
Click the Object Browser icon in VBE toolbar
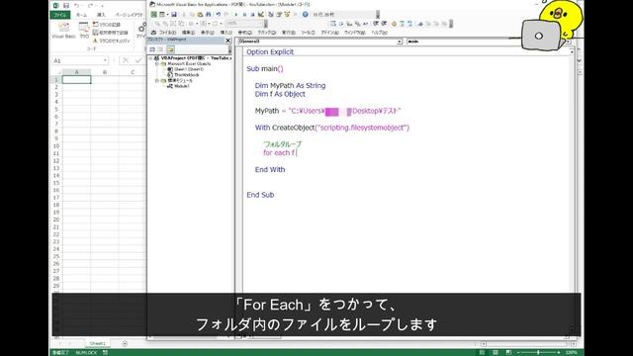coord(287,15)
